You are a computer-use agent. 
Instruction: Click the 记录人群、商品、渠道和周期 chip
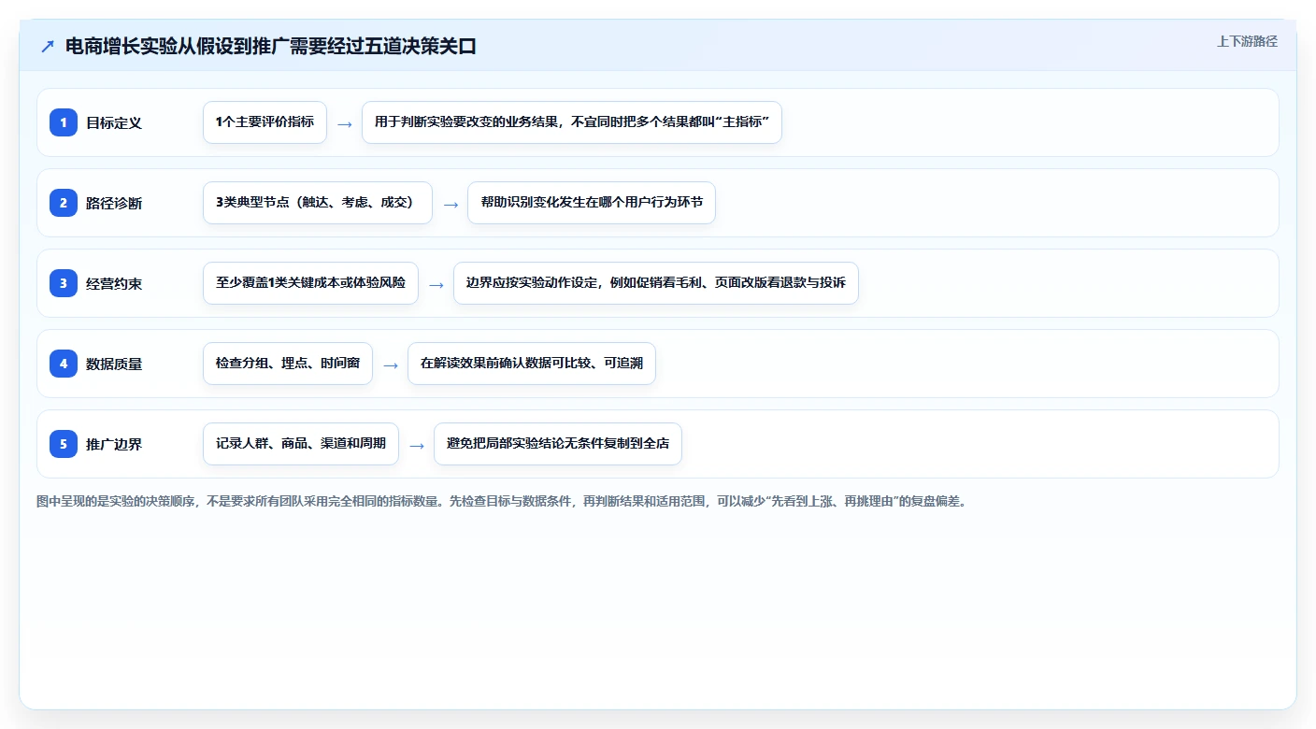click(x=301, y=444)
